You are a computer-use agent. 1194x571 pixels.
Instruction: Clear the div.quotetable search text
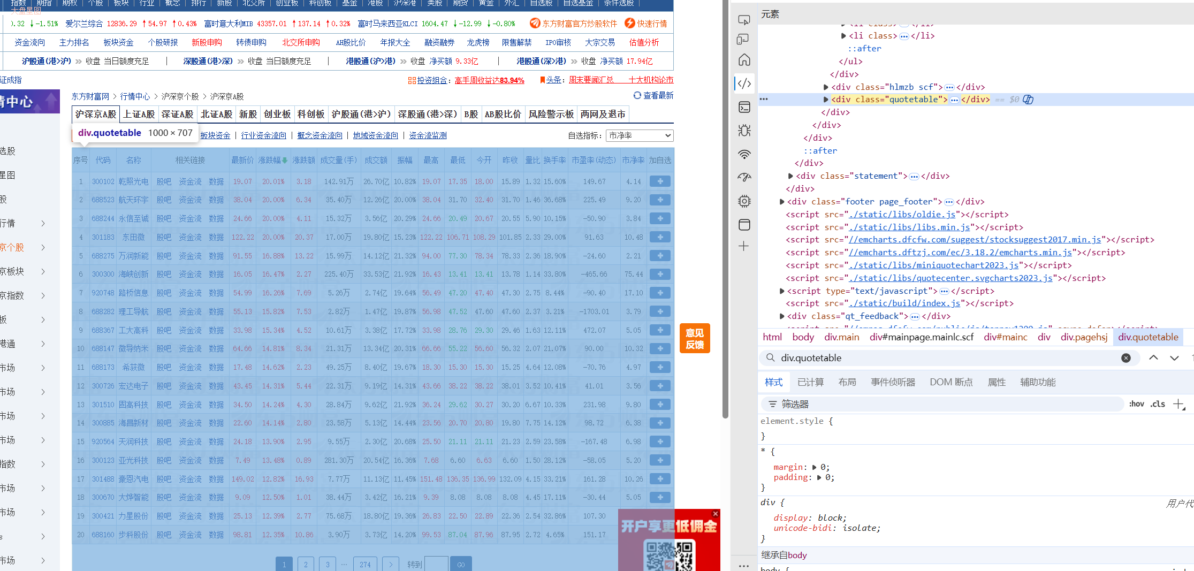click(1126, 358)
